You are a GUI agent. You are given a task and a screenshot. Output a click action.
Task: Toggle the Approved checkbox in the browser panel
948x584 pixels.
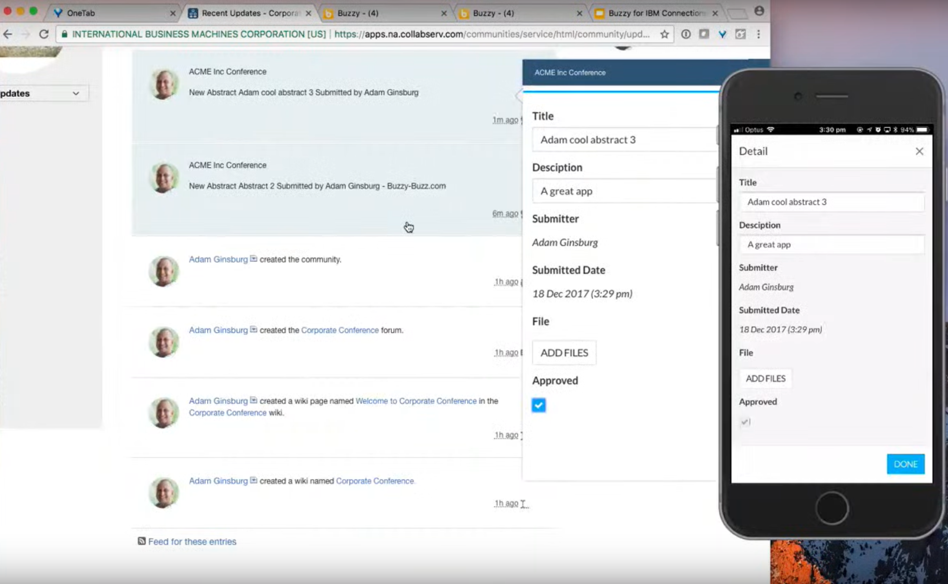pyautogui.click(x=538, y=405)
